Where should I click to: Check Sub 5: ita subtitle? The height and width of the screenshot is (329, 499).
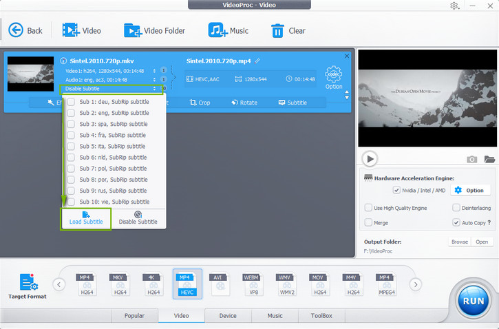71,147
